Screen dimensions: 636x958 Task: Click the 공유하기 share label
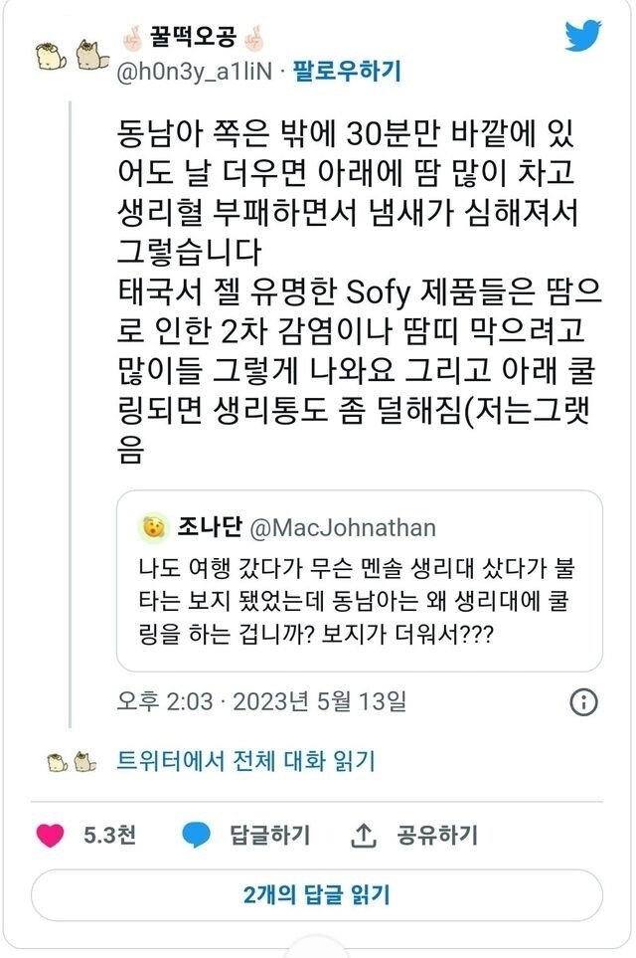437,836
